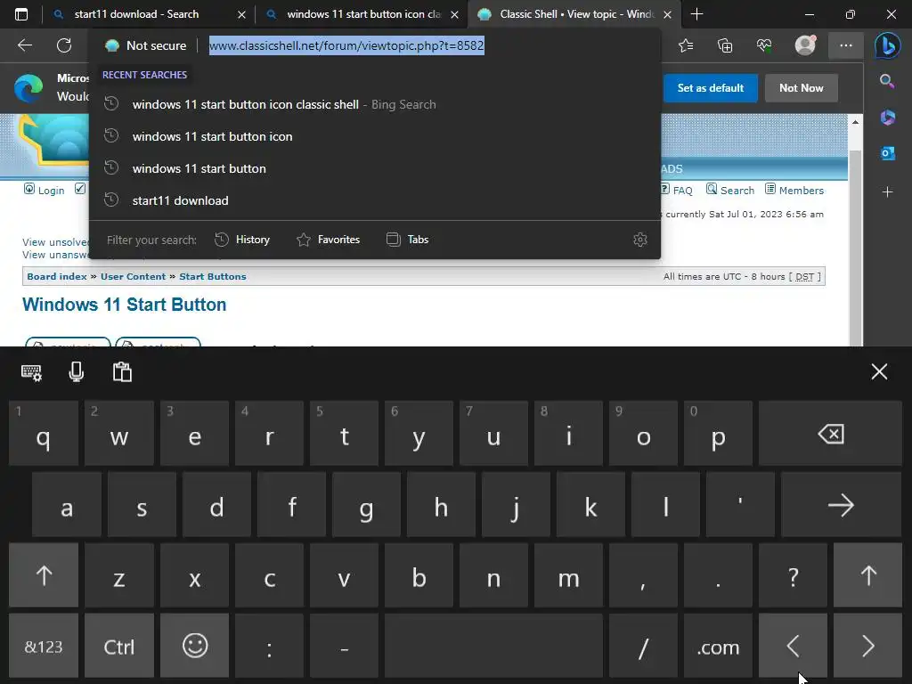The height and width of the screenshot is (684, 912).
Task: Tap the right cursor arrow key
Action: (x=867, y=646)
